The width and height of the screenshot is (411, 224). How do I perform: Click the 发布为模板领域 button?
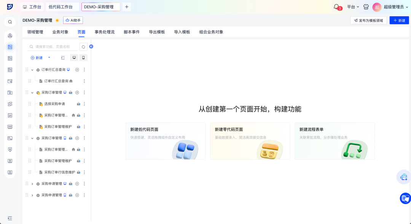pyautogui.click(x=368, y=21)
